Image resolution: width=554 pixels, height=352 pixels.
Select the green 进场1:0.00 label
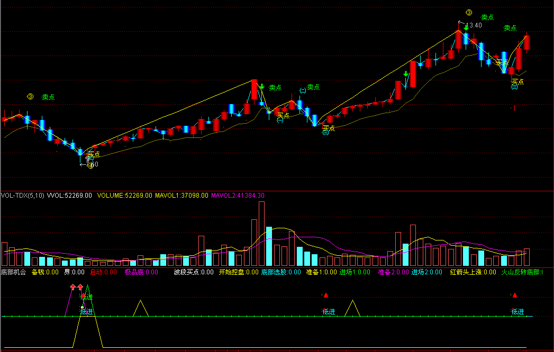point(355,272)
